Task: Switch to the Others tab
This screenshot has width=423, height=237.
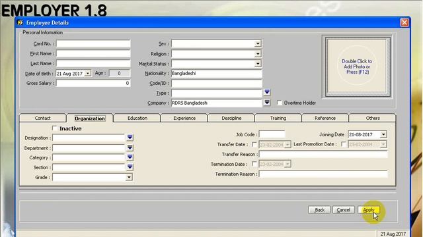Action: tap(373, 118)
